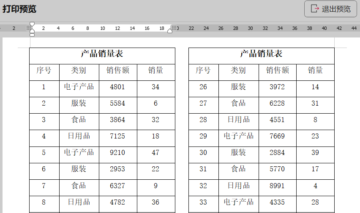
Task: Click the right table's 产品销量表 title
Action: coord(261,54)
